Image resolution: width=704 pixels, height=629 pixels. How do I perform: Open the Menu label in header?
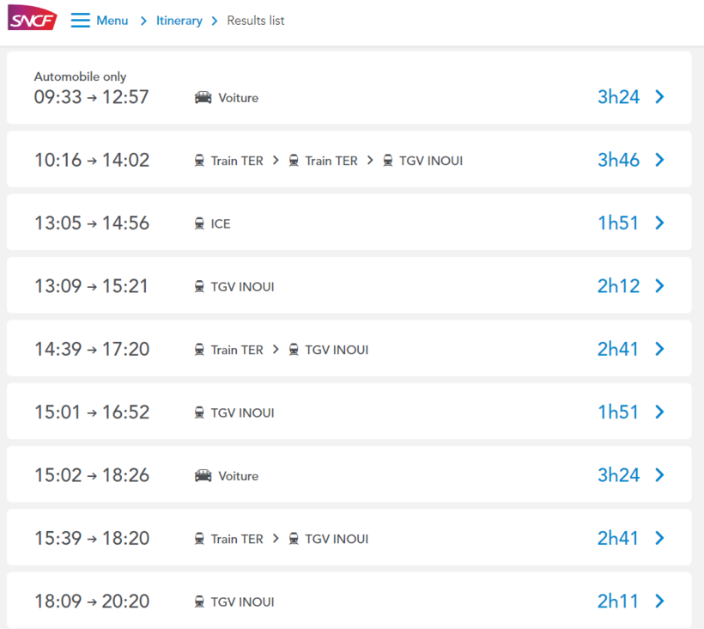(112, 21)
